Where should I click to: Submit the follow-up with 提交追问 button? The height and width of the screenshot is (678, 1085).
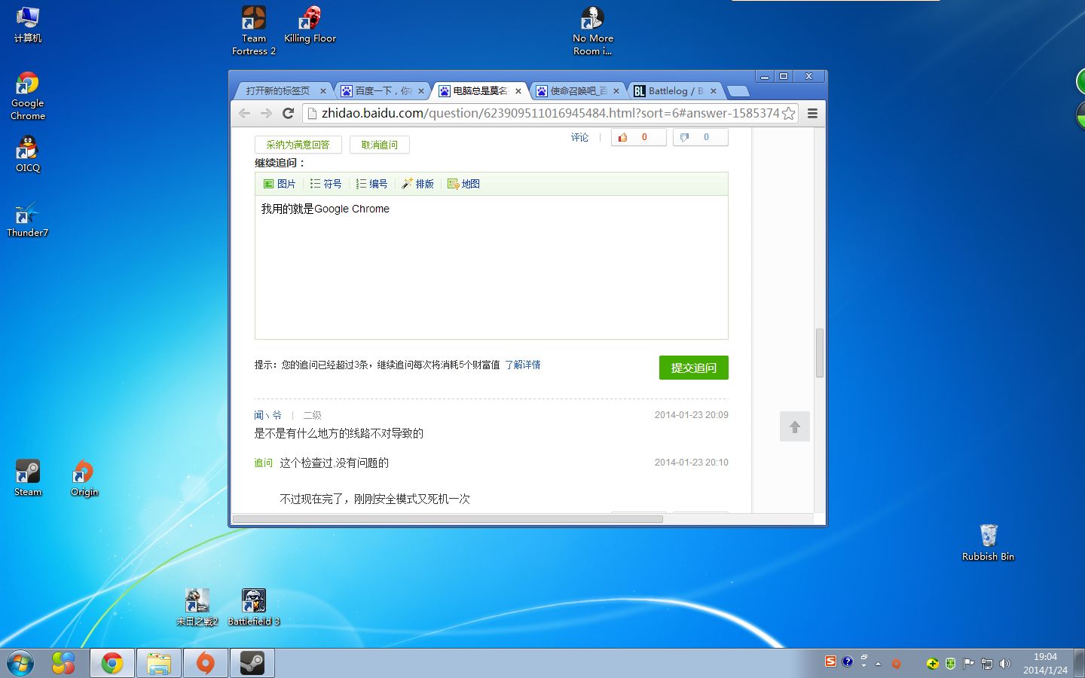click(693, 368)
